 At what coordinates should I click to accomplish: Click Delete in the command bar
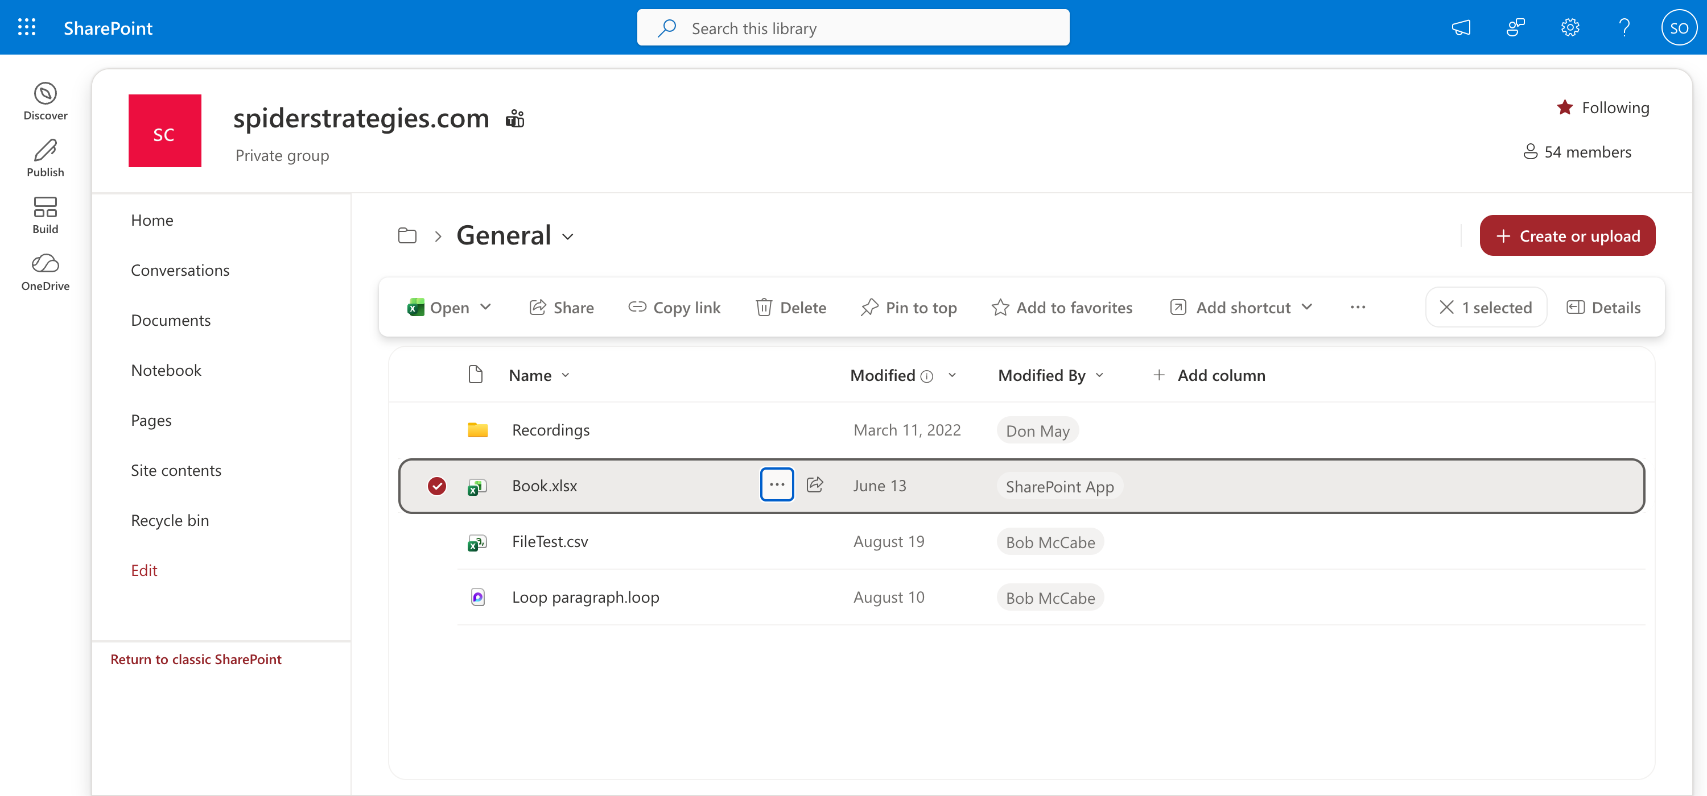tap(790, 307)
